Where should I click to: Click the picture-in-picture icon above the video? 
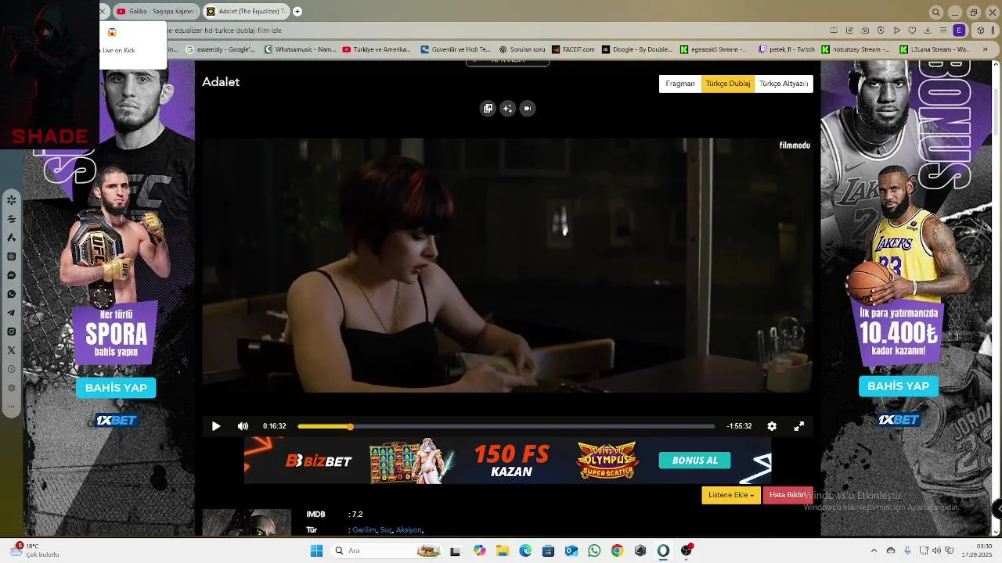[488, 109]
